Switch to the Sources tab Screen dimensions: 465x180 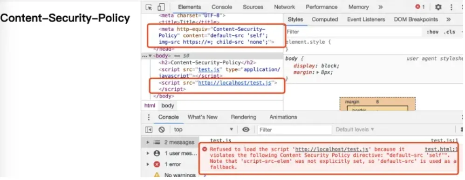click(x=253, y=7)
